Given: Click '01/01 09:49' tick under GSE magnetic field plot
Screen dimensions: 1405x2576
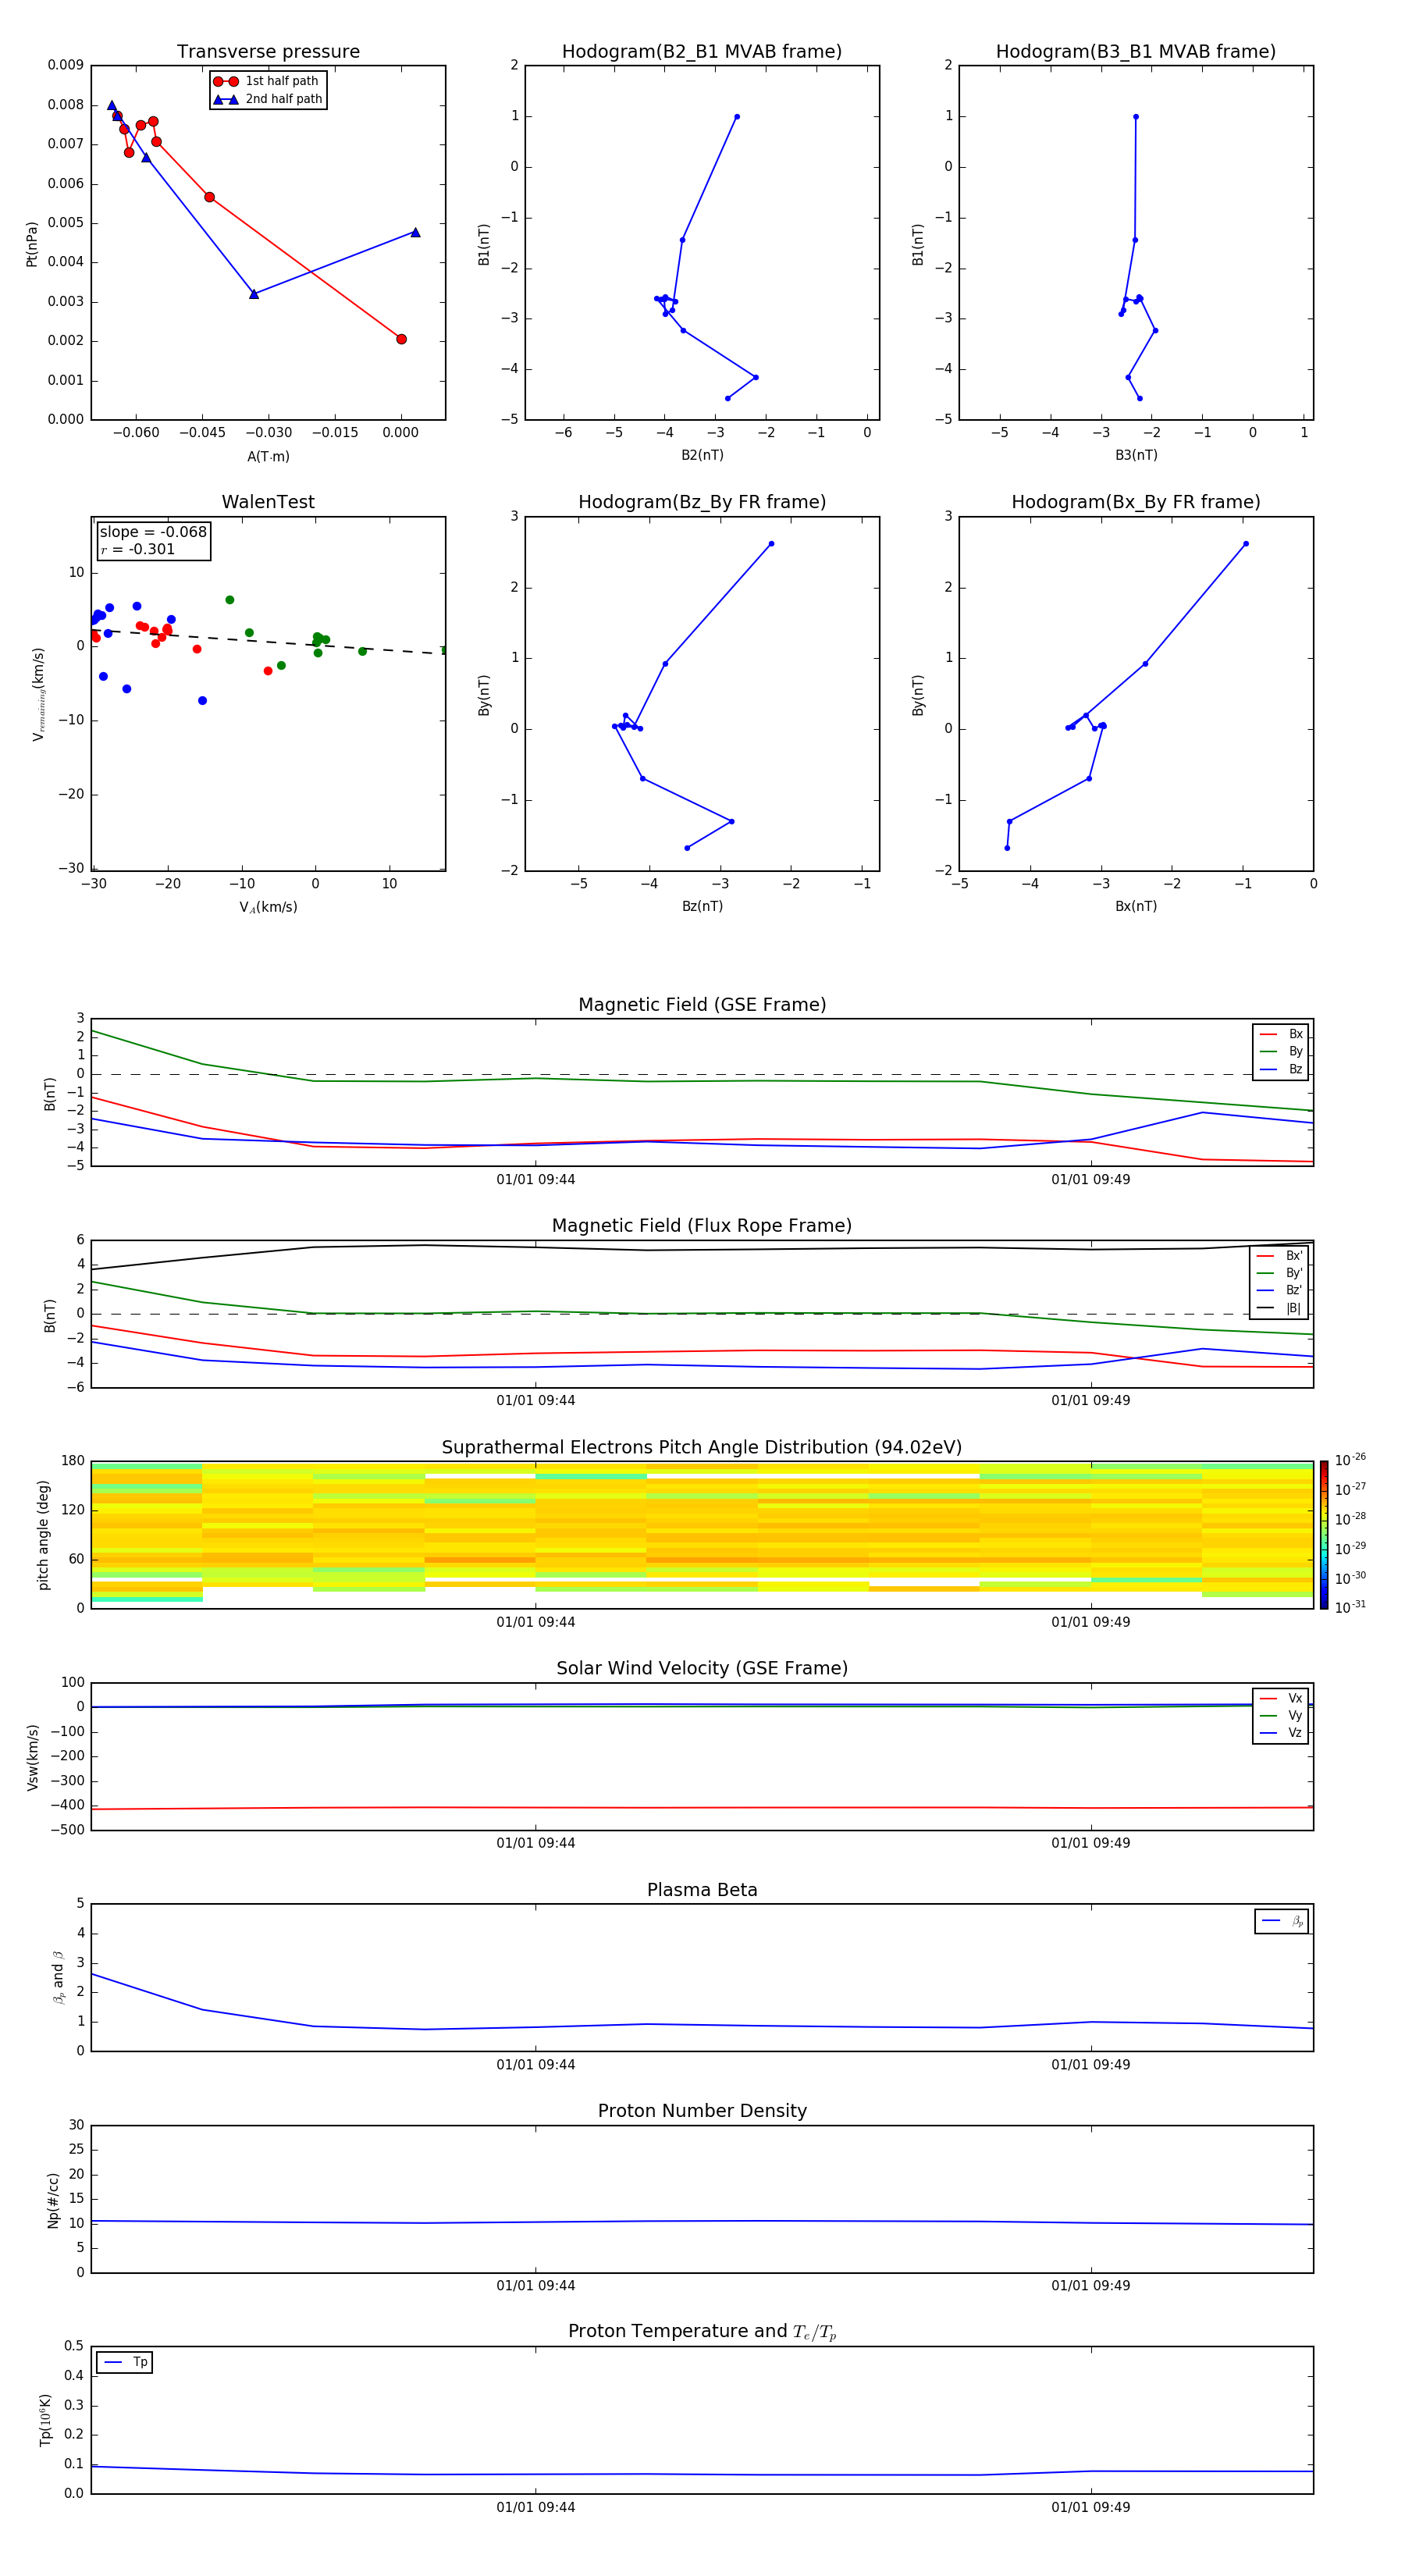Looking at the screenshot, I should tap(1090, 1180).
